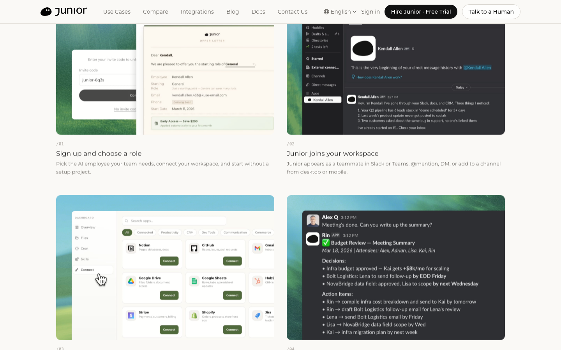
Task: Click Sign in
Action: (370, 12)
